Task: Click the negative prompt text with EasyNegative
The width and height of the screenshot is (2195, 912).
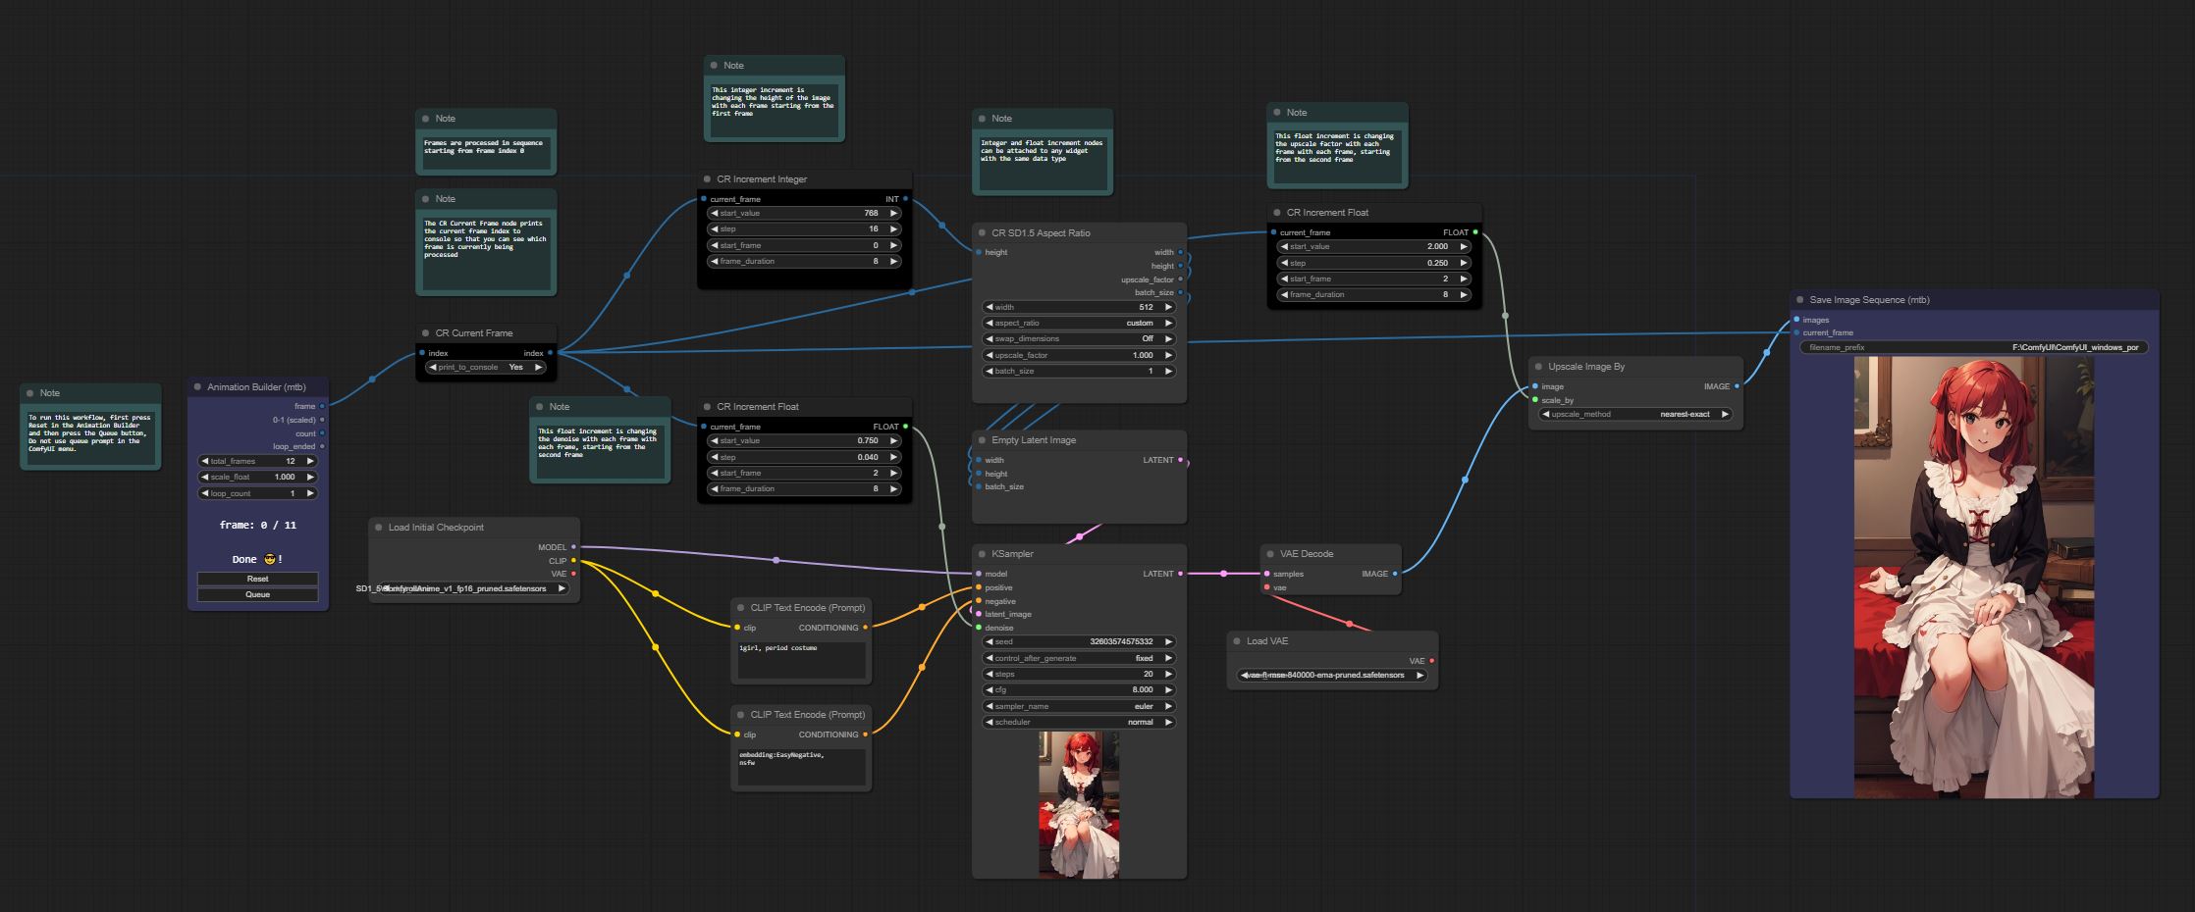Action: coord(781,758)
